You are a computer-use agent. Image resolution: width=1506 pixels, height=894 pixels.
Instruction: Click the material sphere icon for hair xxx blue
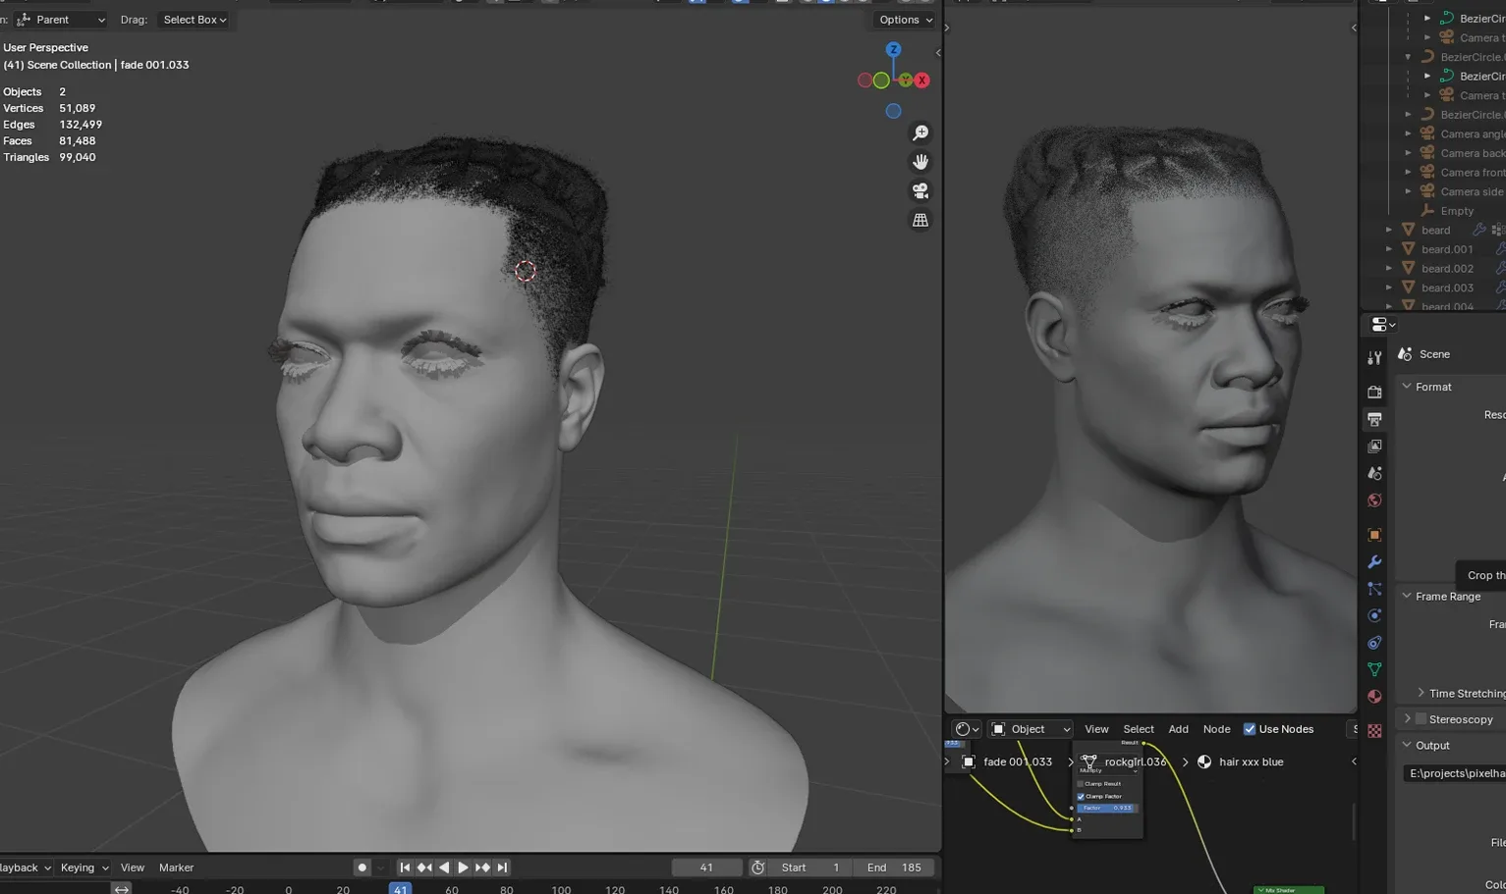(1204, 762)
